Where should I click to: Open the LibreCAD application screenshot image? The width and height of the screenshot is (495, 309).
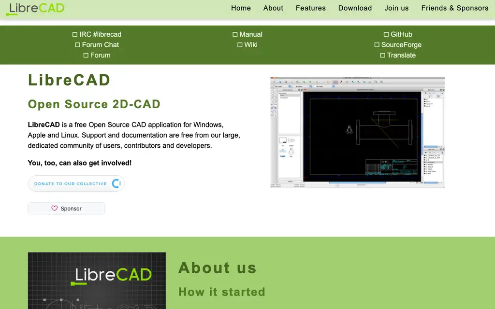357,132
